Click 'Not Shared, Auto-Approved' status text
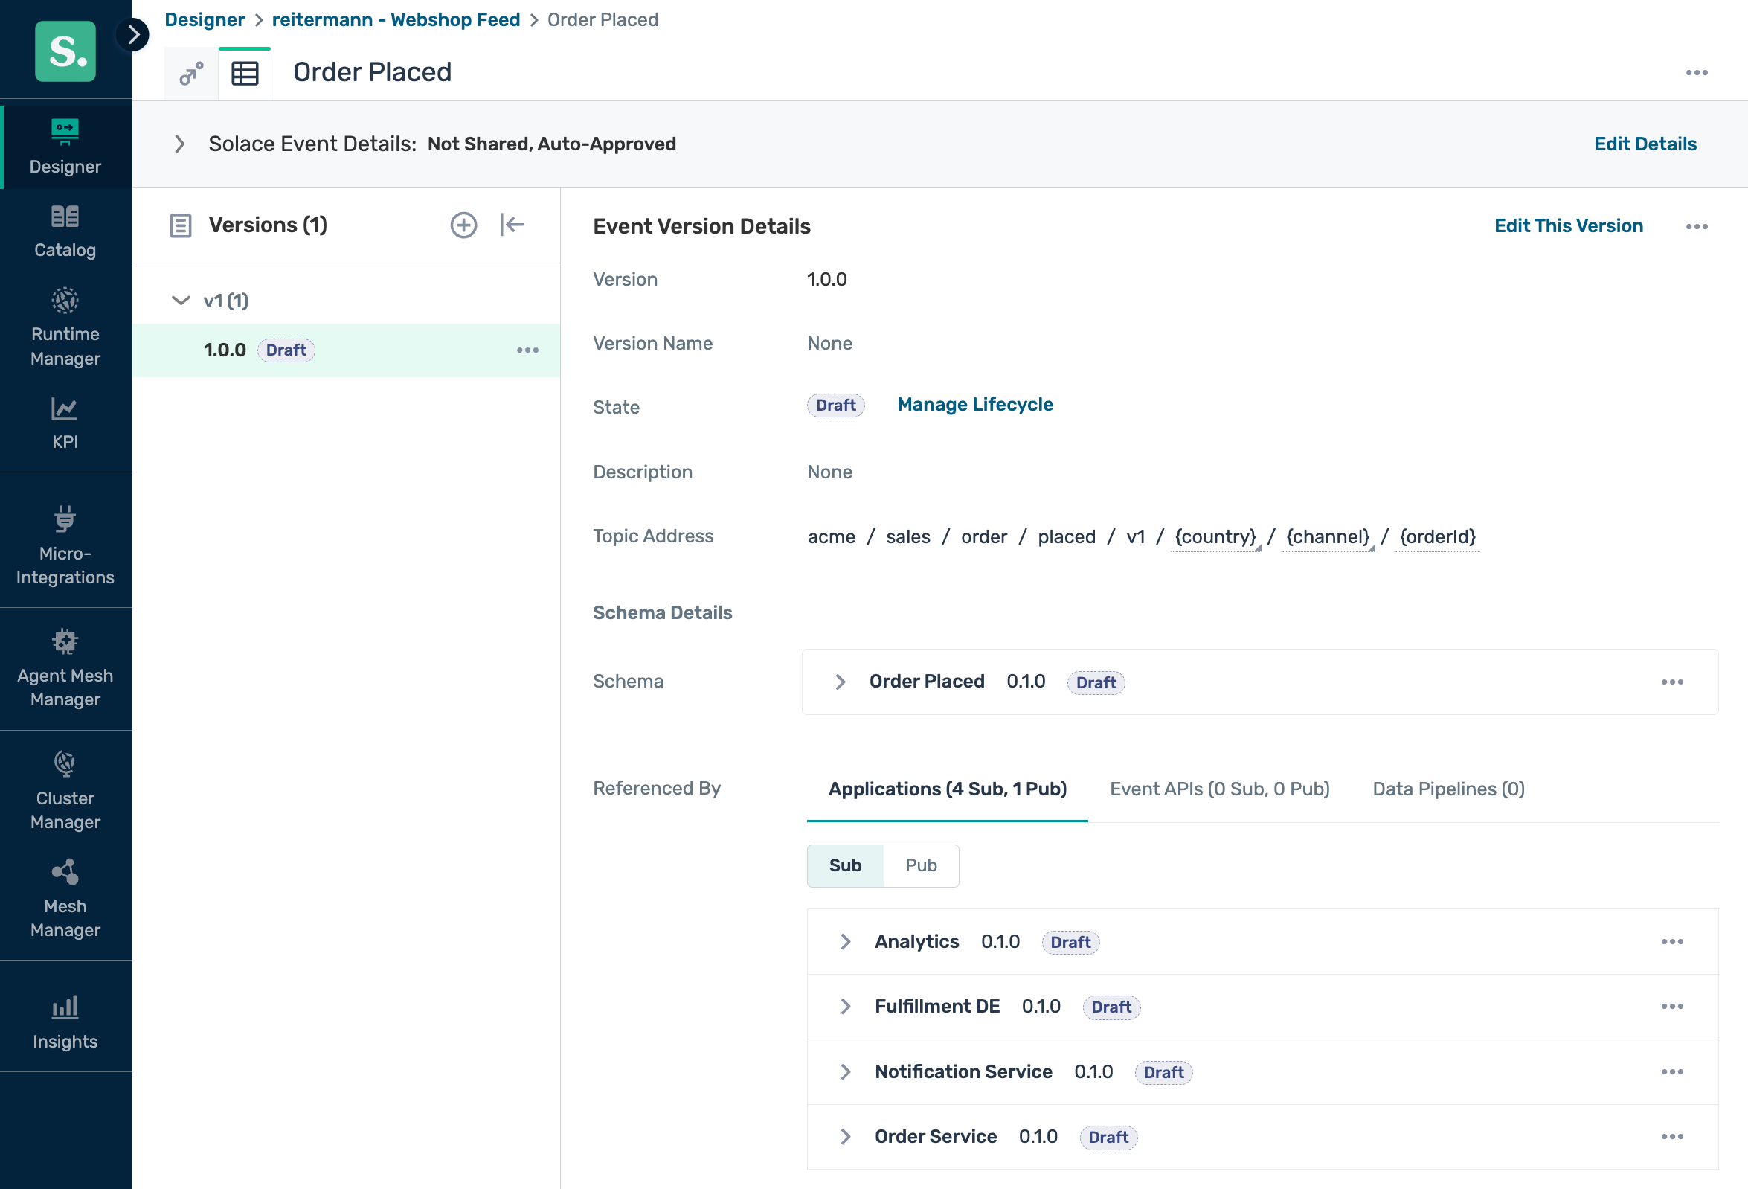The image size is (1748, 1189). click(x=551, y=144)
